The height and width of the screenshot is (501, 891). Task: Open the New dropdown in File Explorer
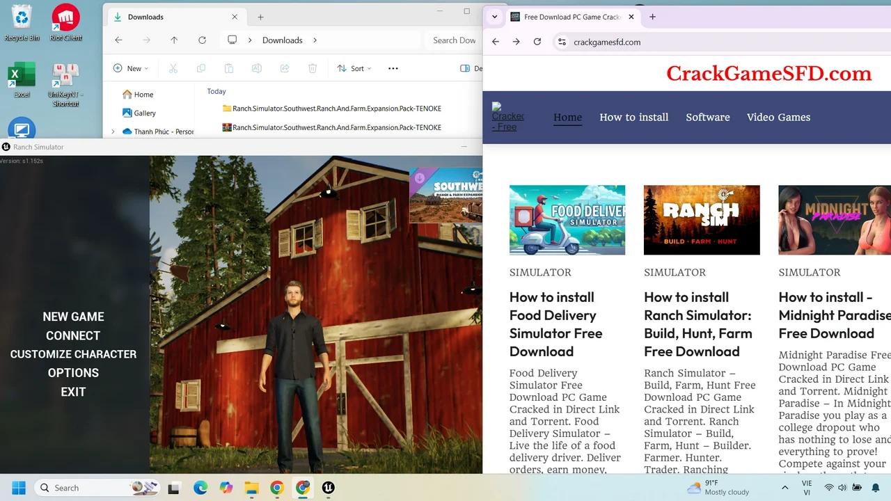[131, 68]
